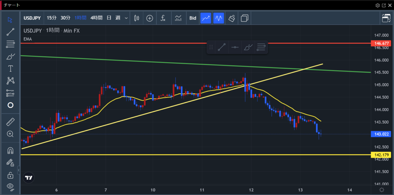Open the long position forecast tool
The width and height of the screenshot is (394, 195).
point(10,93)
